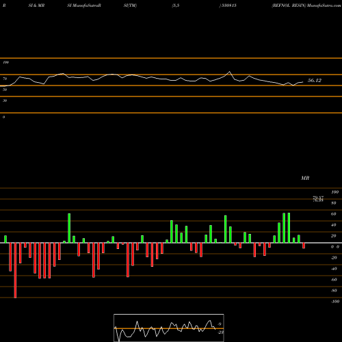Click the RSI axis label 50
This screenshot has height=342, width=342.
5,90
